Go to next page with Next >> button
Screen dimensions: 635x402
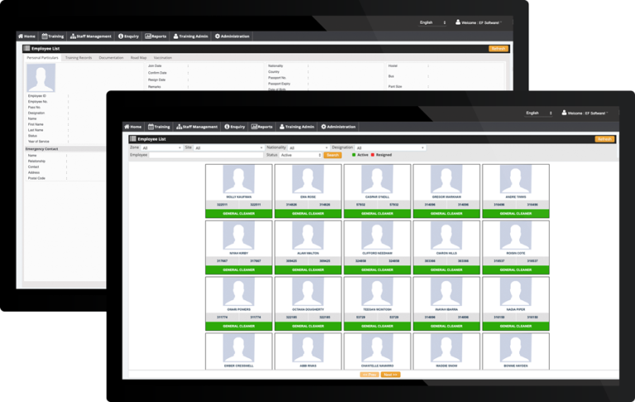pos(391,375)
